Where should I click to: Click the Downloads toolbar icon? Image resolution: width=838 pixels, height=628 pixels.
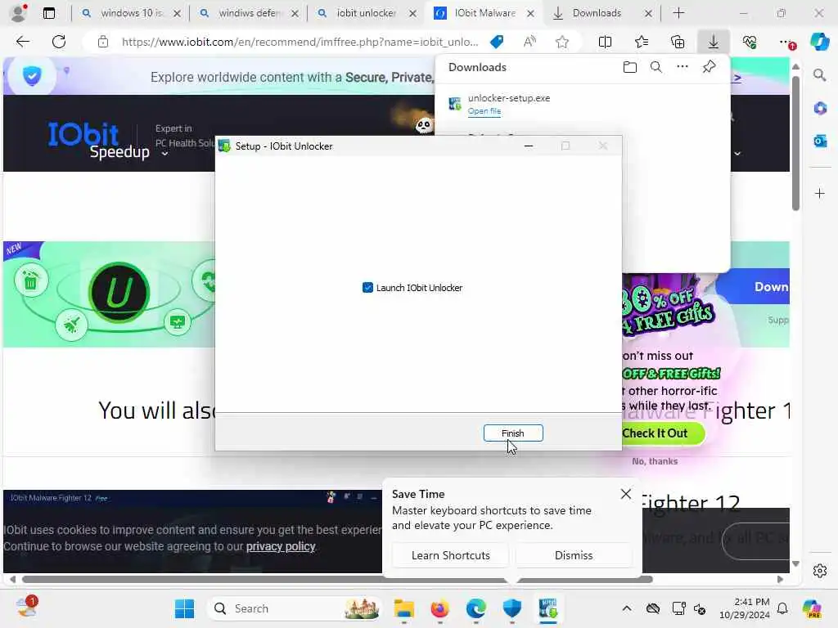pos(714,42)
